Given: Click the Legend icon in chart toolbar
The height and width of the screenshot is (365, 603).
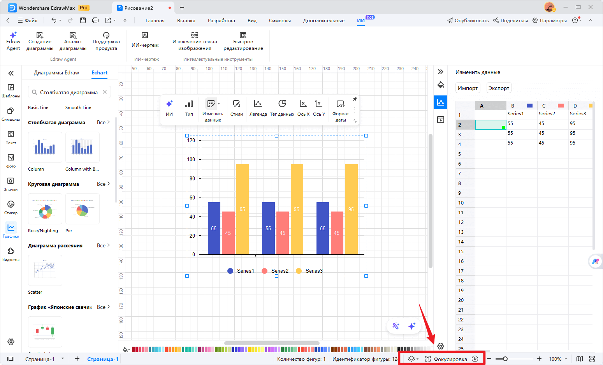Looking at the screenshot, I should (x=258, y=108).
